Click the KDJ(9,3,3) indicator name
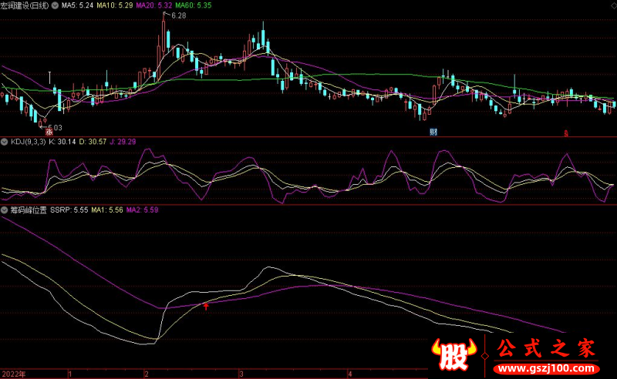Viewport: 617px width, 379px height. (27, 143)
